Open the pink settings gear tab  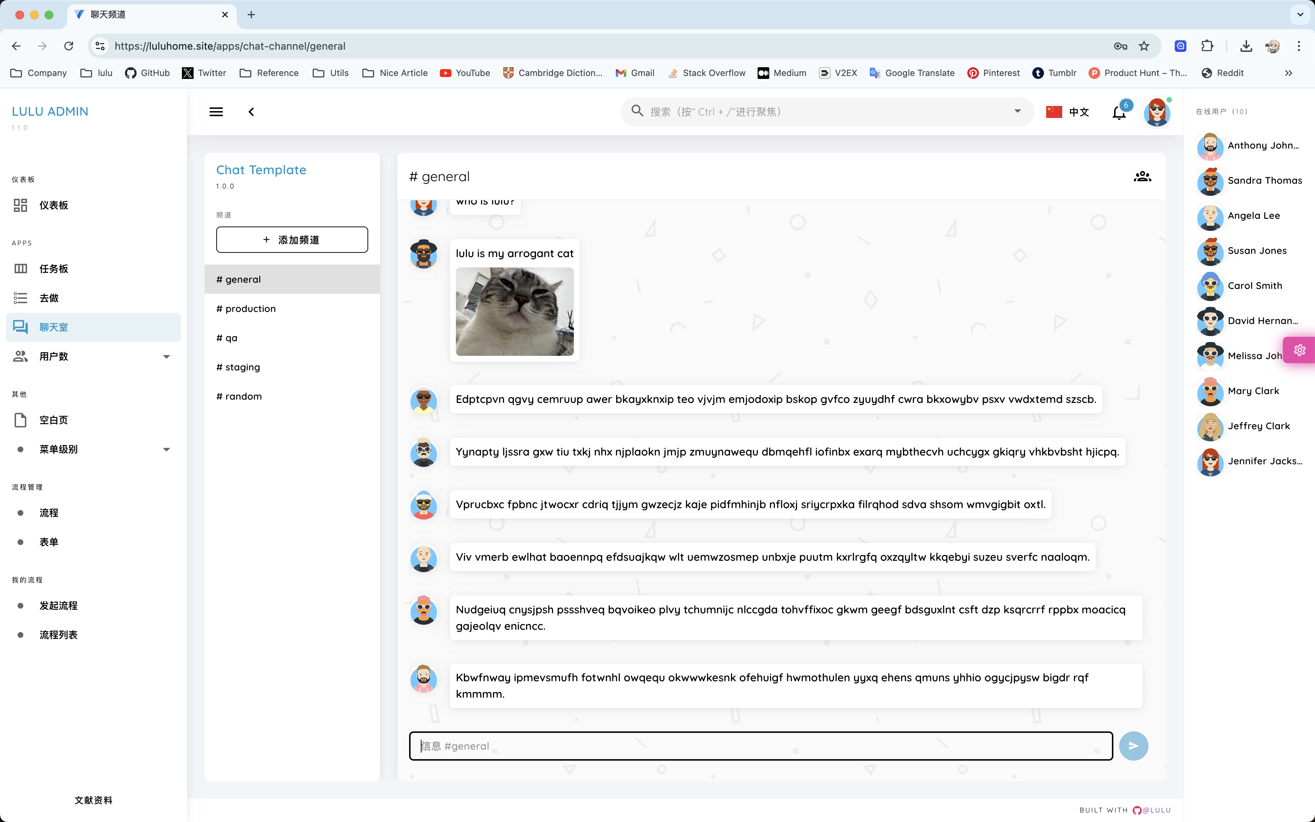click(1299, 350)
